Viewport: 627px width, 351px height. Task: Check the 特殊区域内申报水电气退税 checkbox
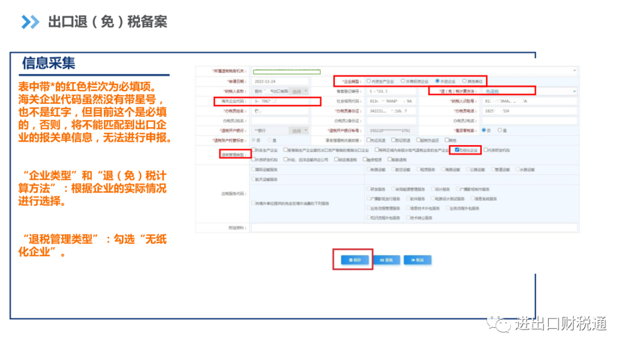[377, 150]
